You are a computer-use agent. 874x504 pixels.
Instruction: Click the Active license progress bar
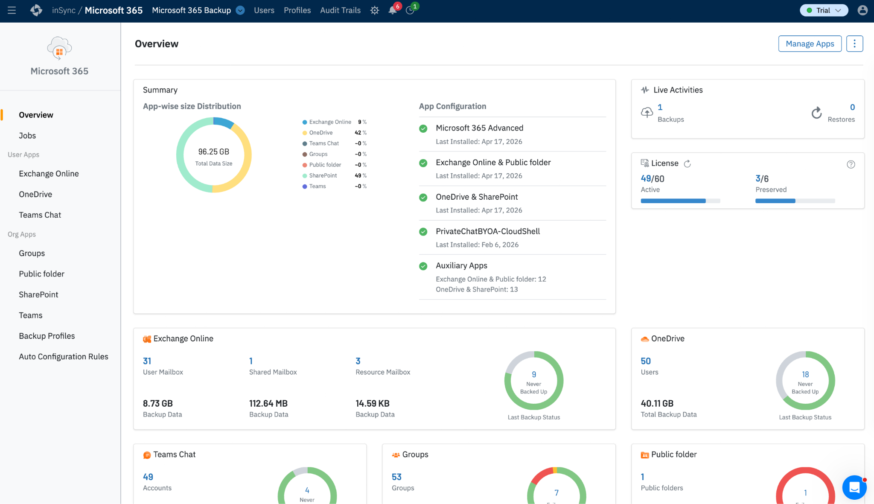pos(680,201)
